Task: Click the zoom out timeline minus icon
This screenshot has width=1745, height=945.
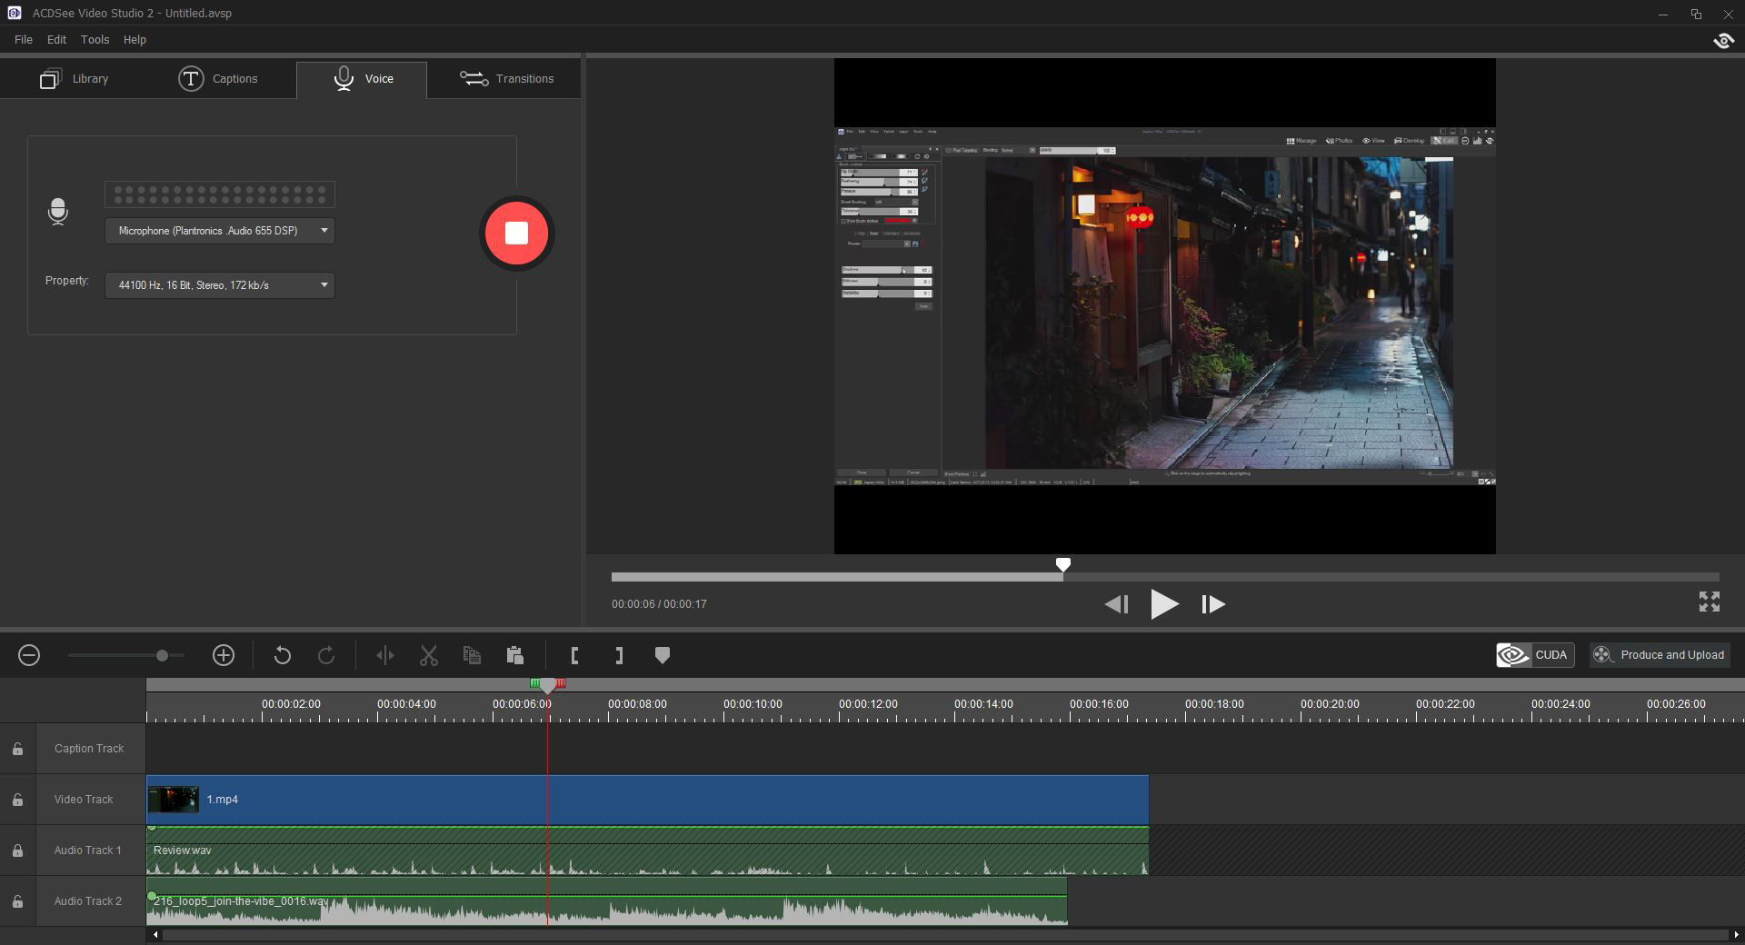Action: point(29,655)
